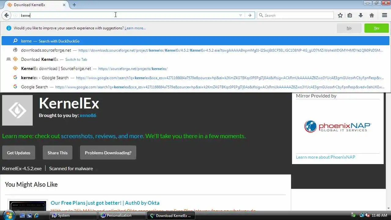Choose downloads.sourceforge.net suggestion row
Viewport: 391px width, 220px height.
tap(195, 50)
